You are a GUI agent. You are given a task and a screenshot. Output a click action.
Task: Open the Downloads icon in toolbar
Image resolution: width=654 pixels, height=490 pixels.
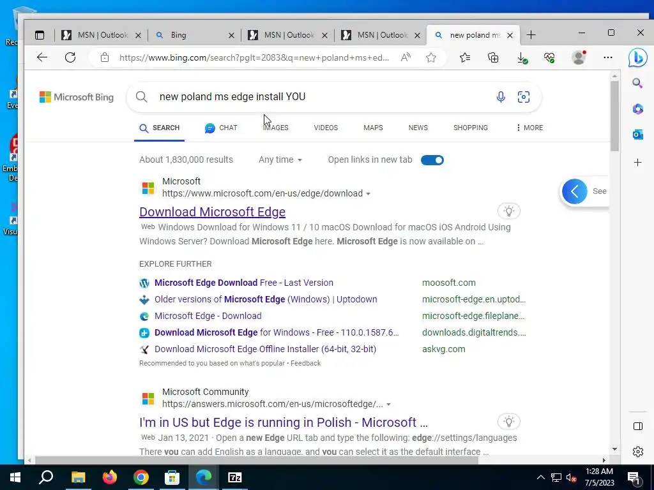click(x=522, y=58)
